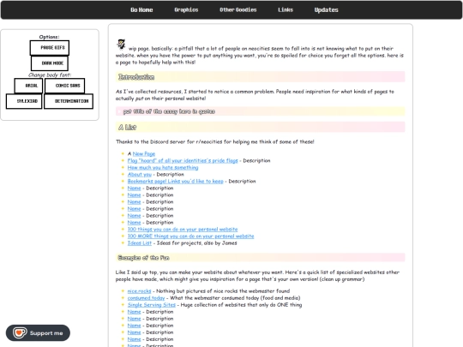Open the nice.rocks link

(139, 291)
